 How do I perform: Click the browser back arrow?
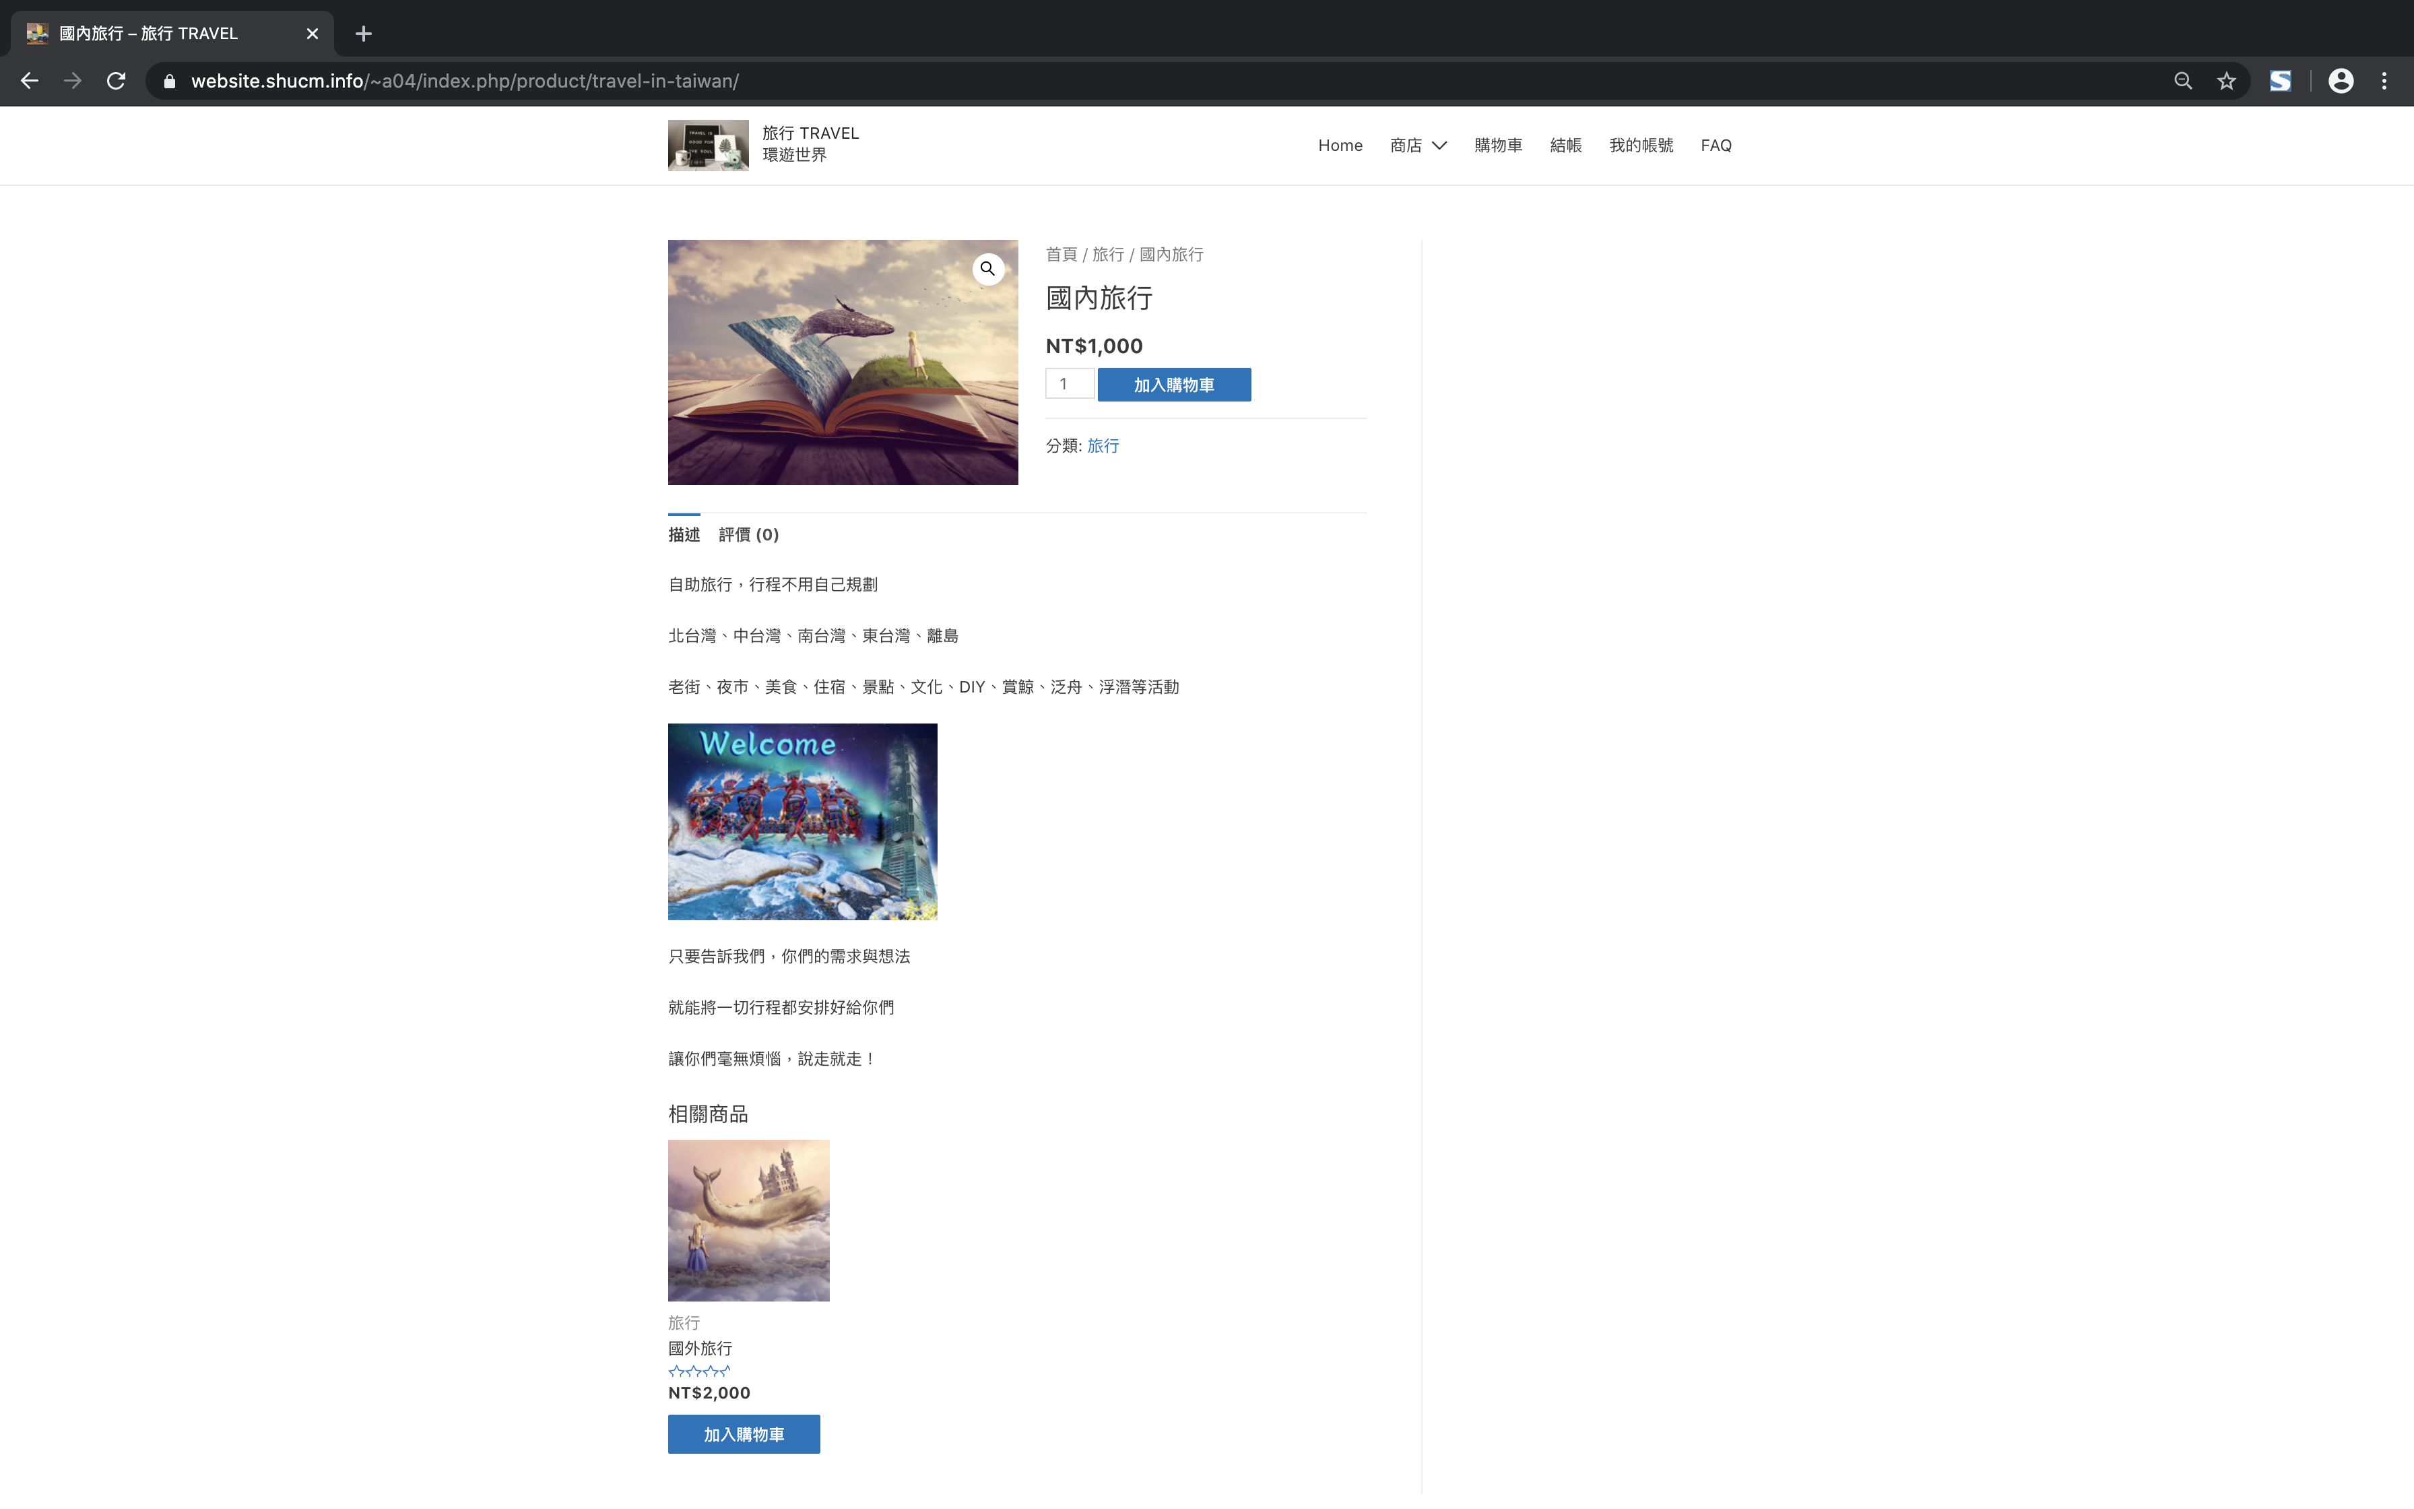[30, 81]
